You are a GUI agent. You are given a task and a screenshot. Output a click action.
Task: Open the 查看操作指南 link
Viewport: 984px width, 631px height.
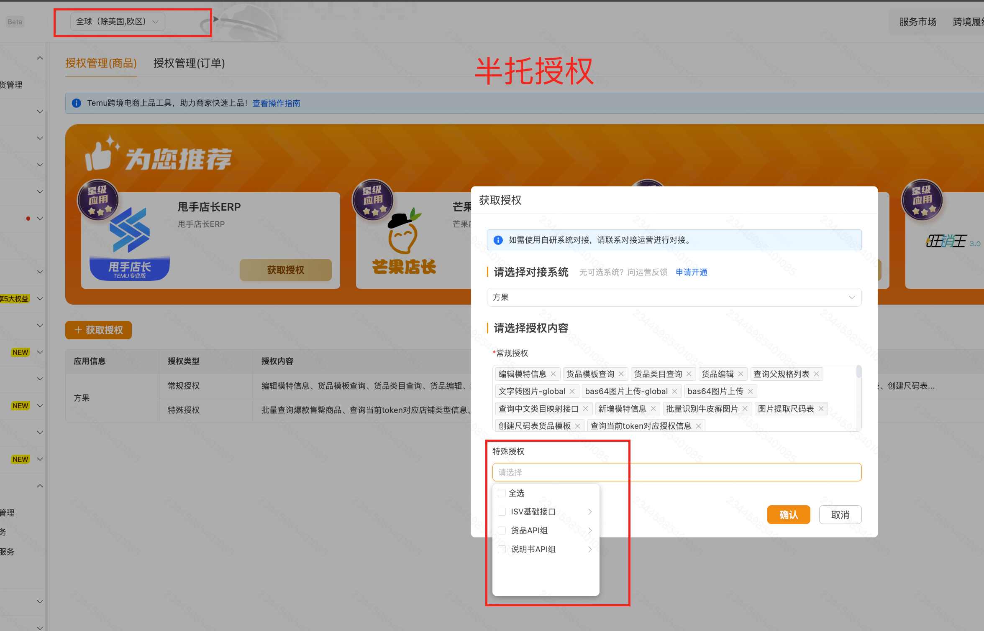pyautogui.click(x=276, y=103)
